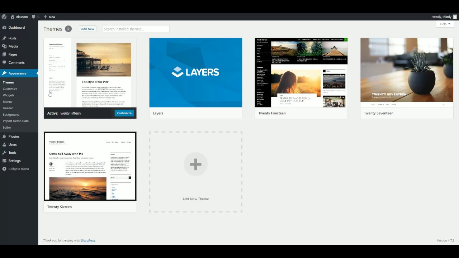Click the Version 4.7.2 footer text

(445, 240)
